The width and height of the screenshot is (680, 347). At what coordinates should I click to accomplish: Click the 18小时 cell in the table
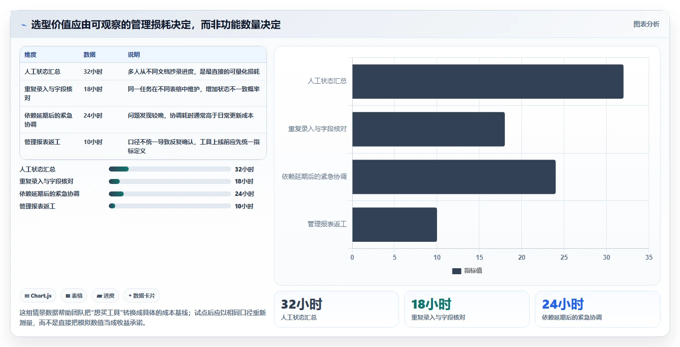93,89
